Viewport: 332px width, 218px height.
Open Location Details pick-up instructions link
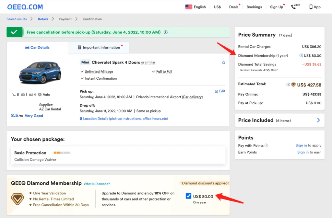pyautogui.click(x=125, y=119)
